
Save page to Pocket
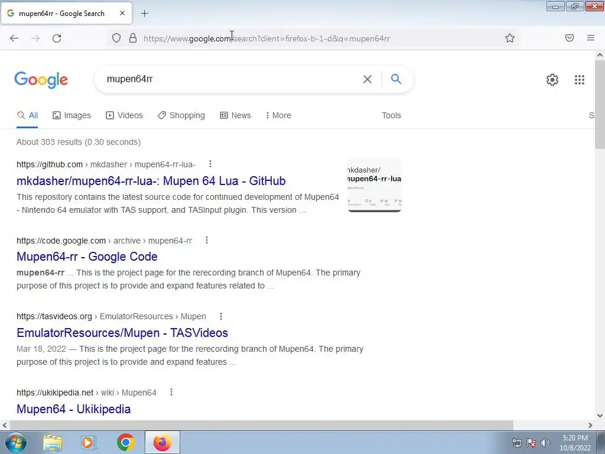click(570, 38)
